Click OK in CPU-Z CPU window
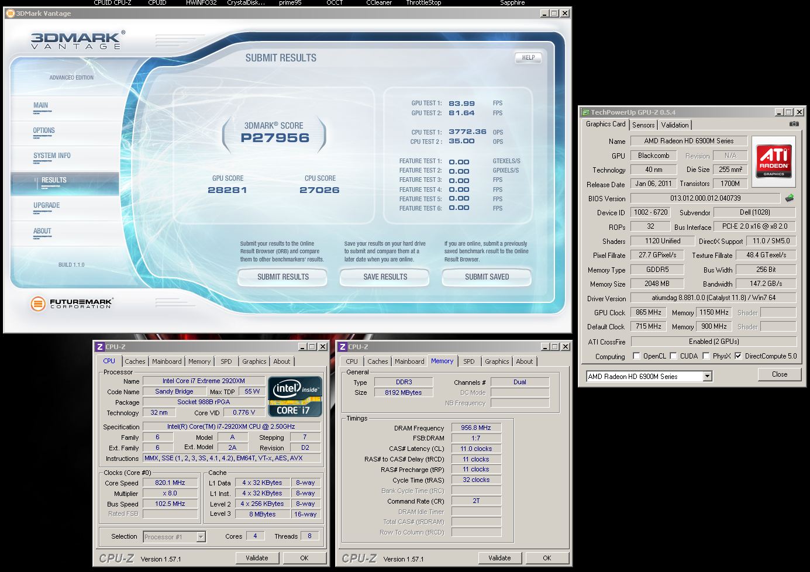 point(304,558)
